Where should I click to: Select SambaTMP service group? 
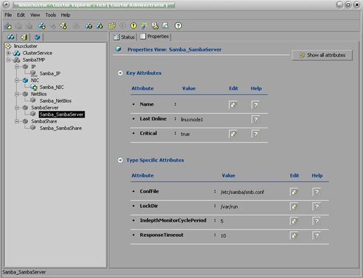[34, 60]
